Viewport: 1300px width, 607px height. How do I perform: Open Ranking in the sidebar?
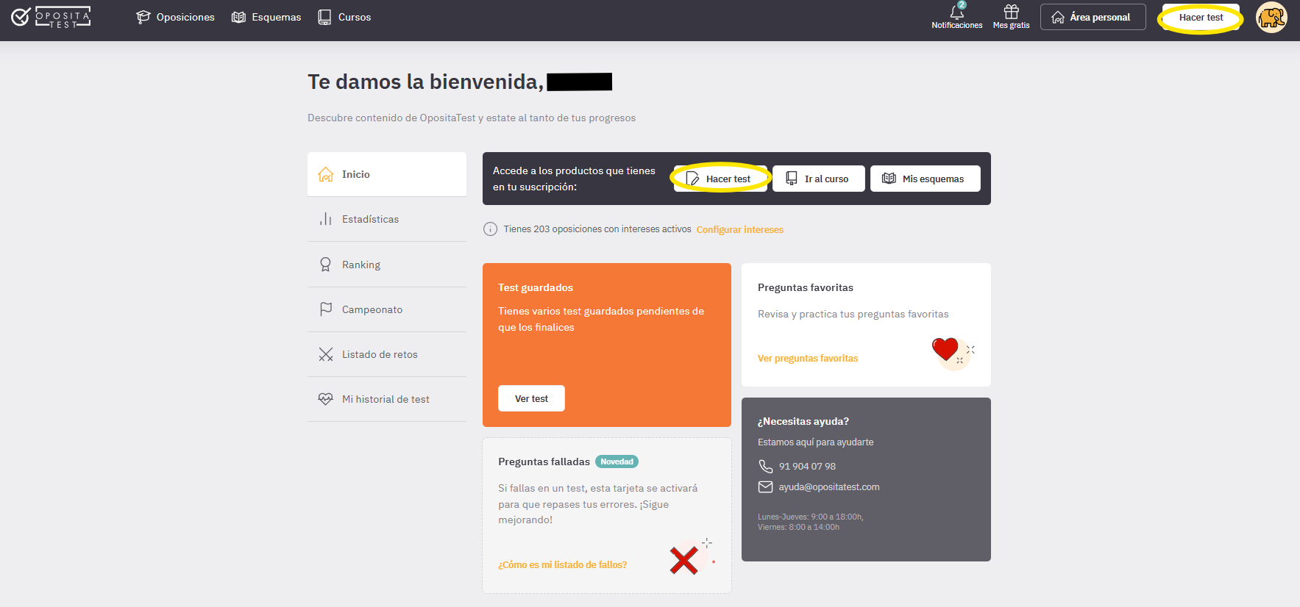click(387, 265)
